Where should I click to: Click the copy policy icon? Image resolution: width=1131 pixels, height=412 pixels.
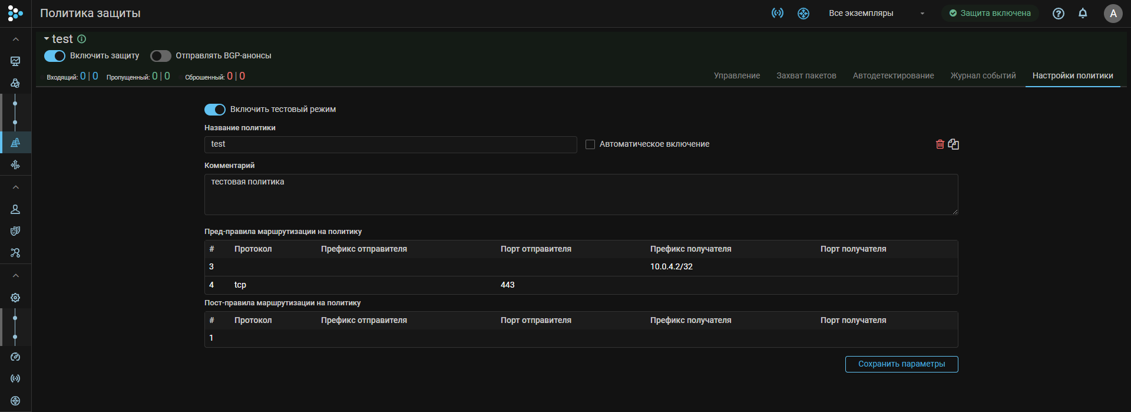pos(954,144)
